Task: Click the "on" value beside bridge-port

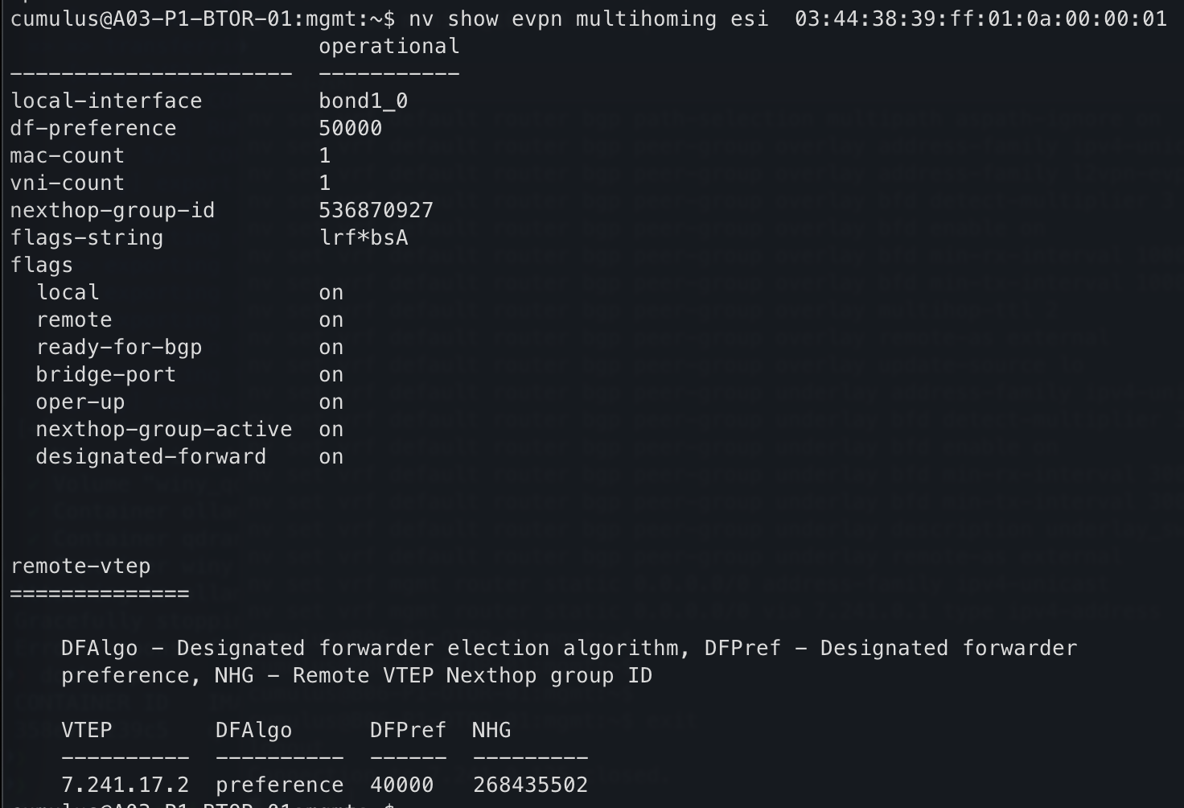Action: 331,374
